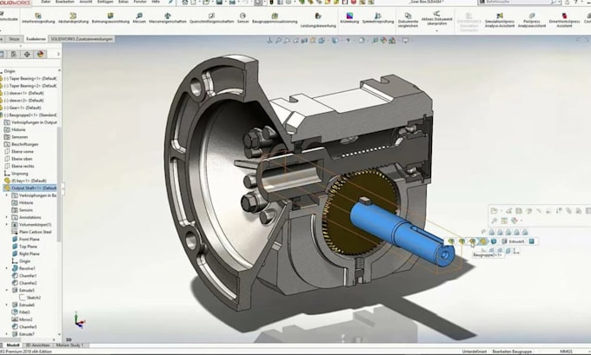Switch to the Skizze tab

click(14, 39)
